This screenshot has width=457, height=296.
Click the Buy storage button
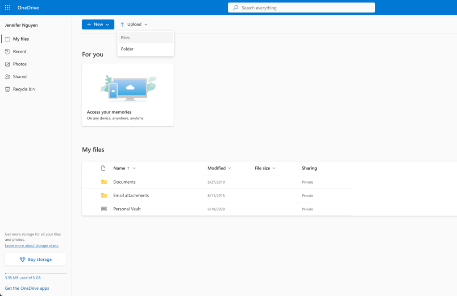click(36, 259)
